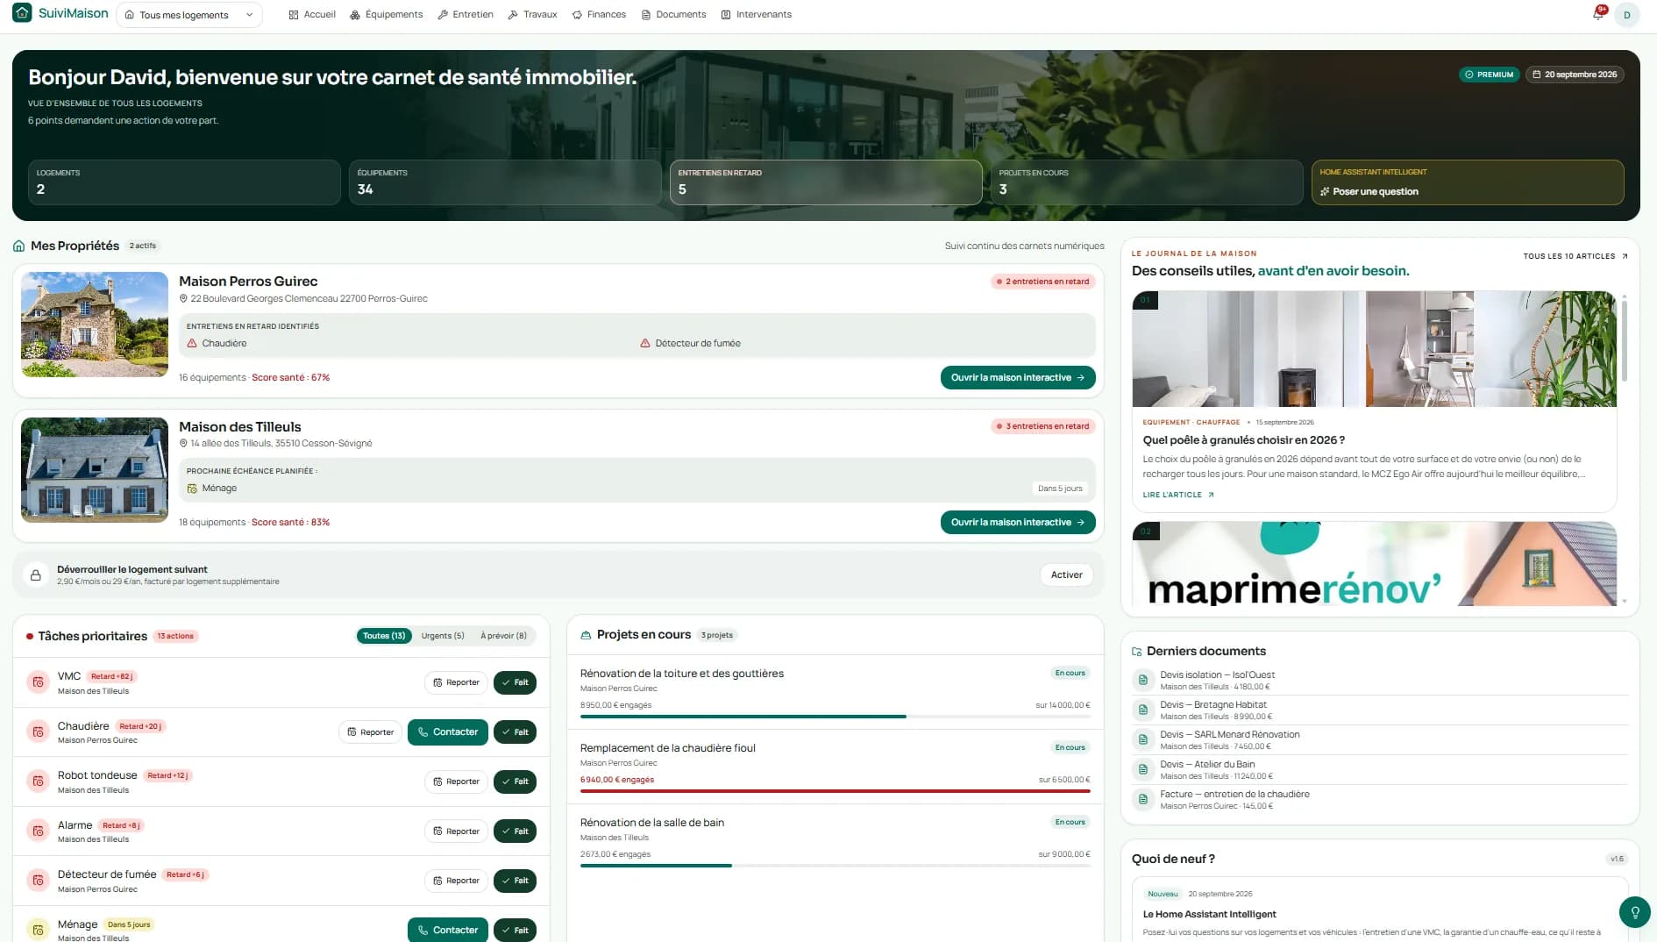Image resolution: width=1657 pixels, height=942 pixels.
Task: Click the document icon for Facture entretien chaudière
Action: [x=1142, y=799]
